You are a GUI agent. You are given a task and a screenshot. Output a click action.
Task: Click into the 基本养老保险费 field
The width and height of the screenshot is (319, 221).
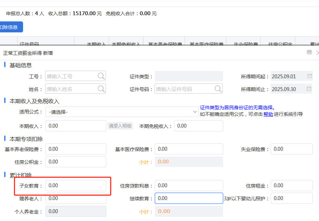click(76, 149)
